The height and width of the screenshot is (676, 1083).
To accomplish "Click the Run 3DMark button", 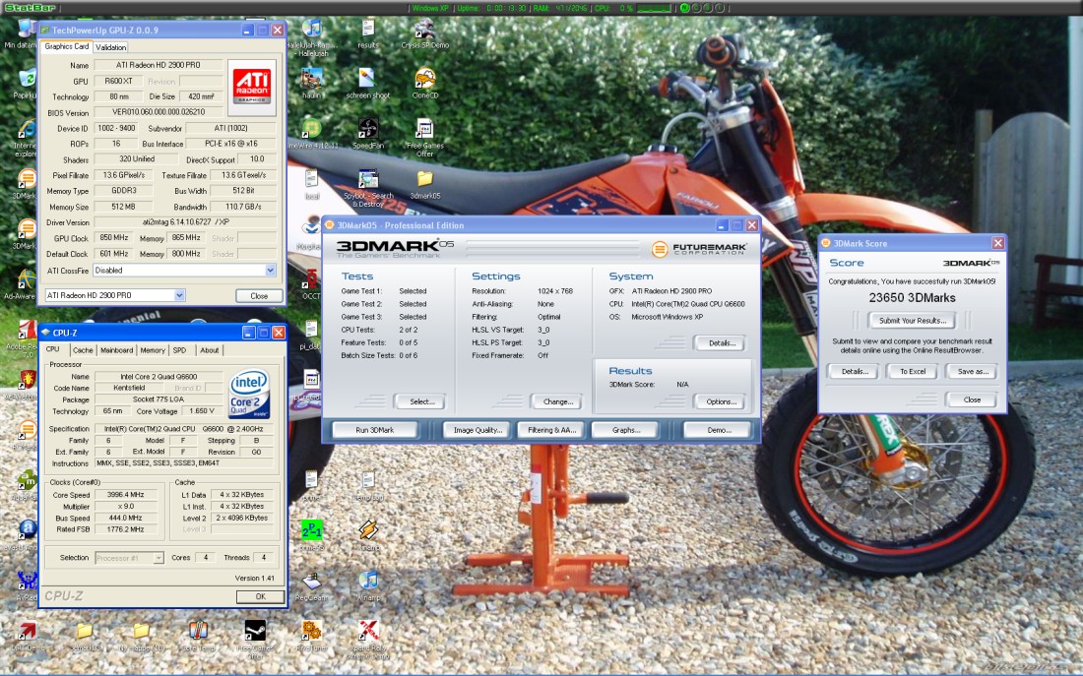I will coord(374,429).
